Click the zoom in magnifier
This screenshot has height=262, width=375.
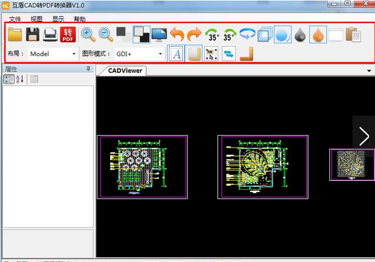point(88,35)
